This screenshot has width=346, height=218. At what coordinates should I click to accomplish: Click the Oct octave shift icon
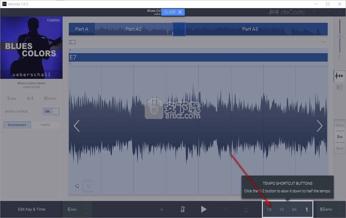tap(246, 210)
